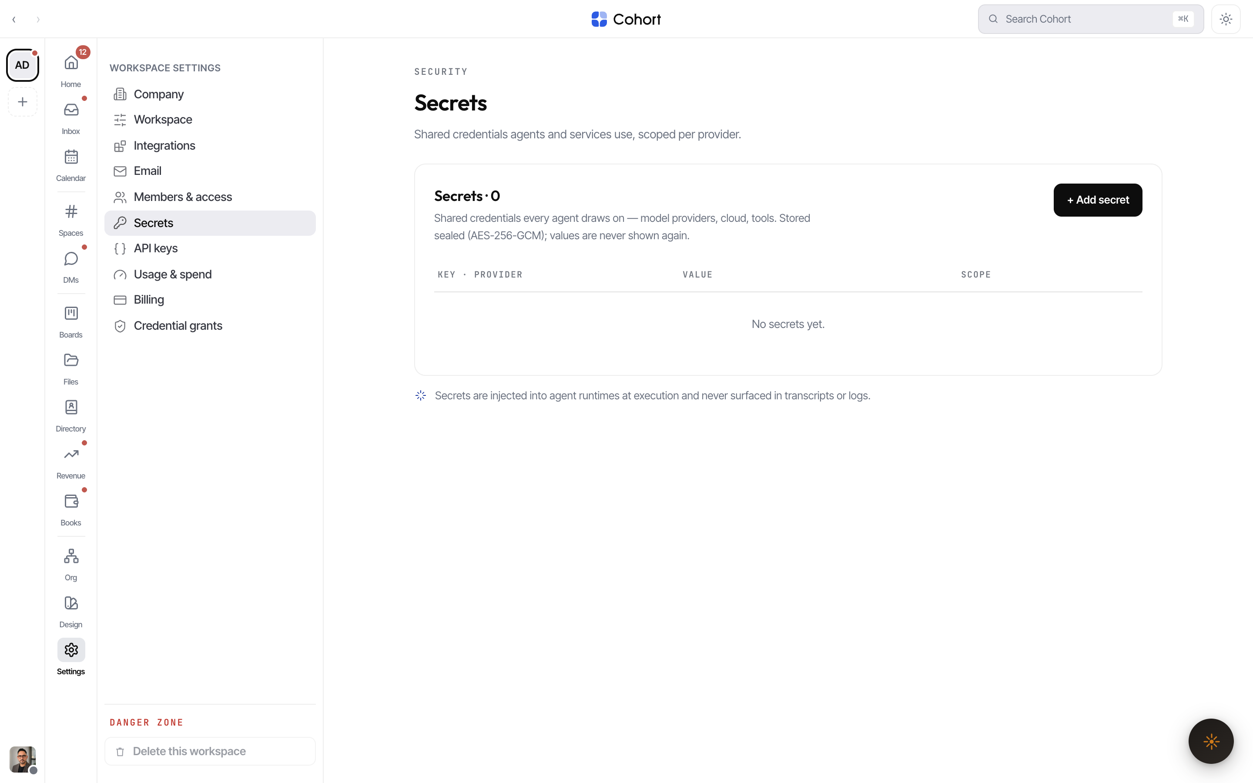The image size is (1253, 783).
Task: Open the floating assistant spark button
Action: tap(1211, 741)
